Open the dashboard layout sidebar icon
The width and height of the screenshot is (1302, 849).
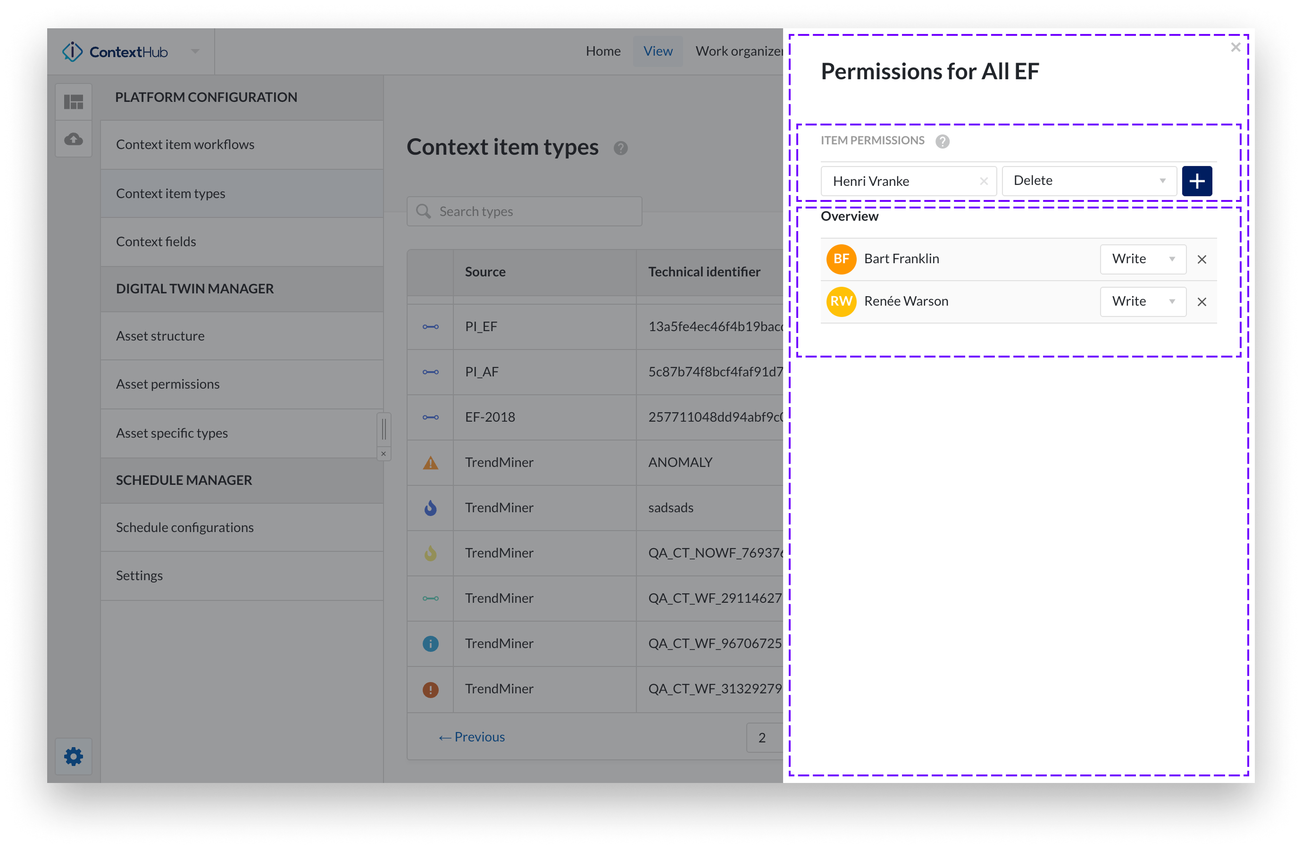point(73,102)
